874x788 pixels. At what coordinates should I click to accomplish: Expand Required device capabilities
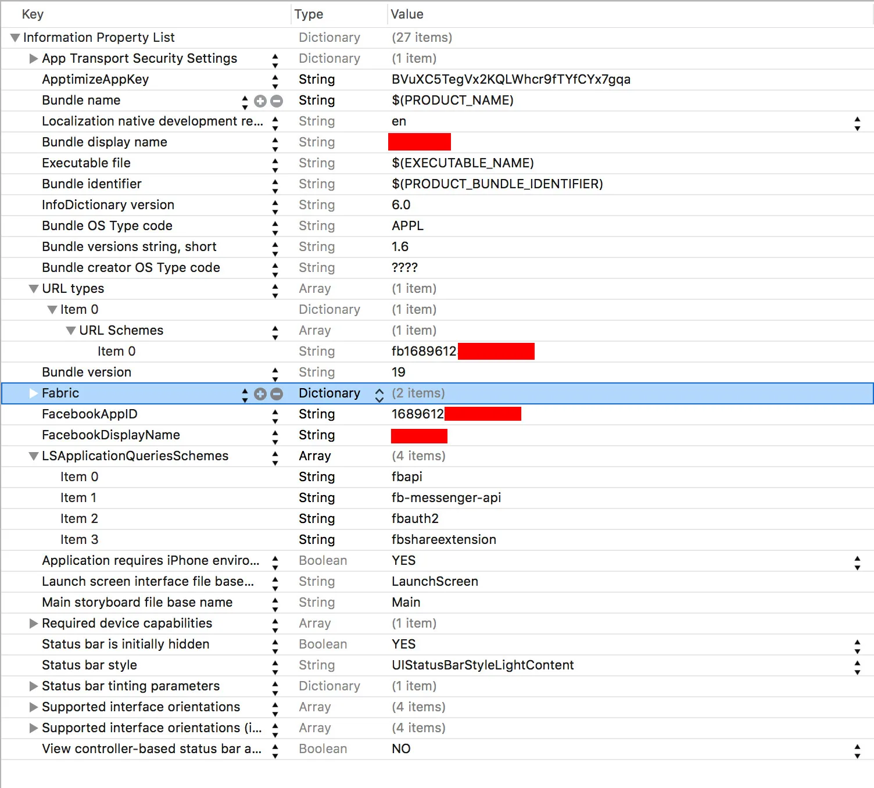pos(34,624)
